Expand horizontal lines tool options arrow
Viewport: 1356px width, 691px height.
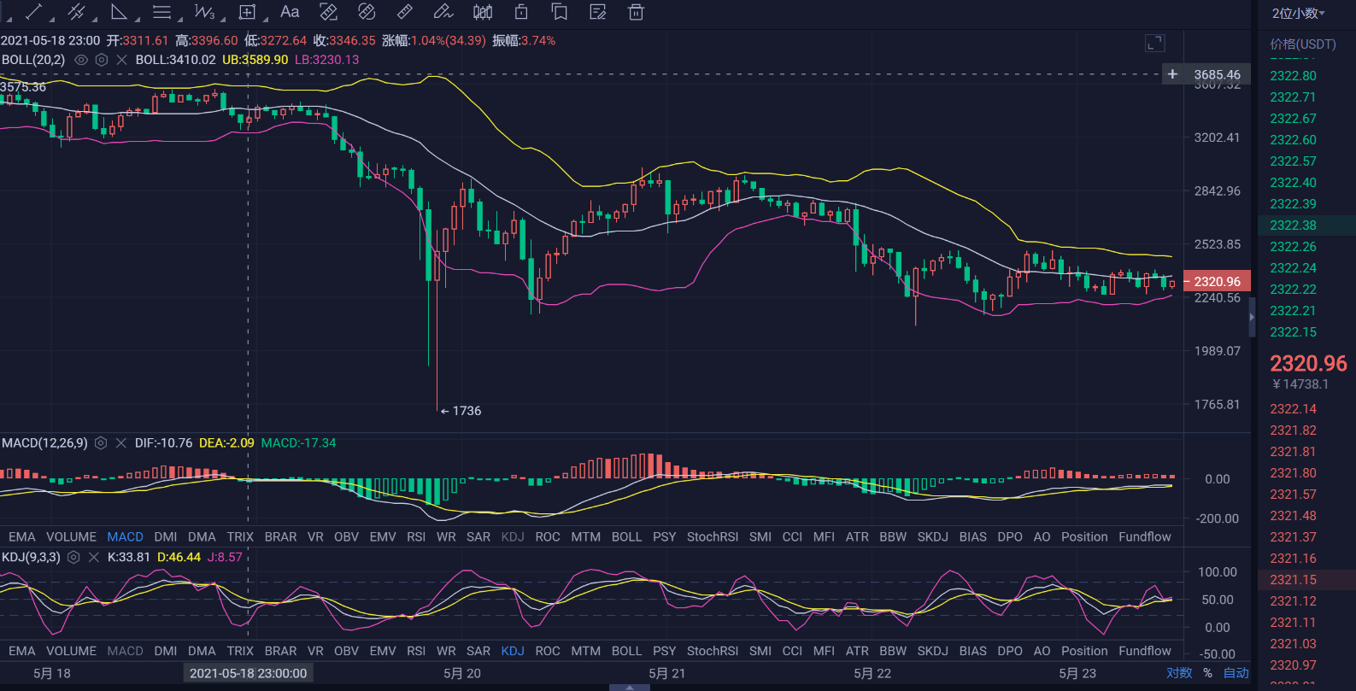(180, 19)
